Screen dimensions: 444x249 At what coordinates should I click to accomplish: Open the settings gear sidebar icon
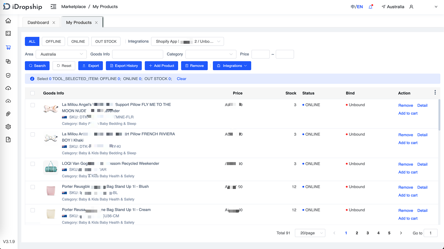8,127
